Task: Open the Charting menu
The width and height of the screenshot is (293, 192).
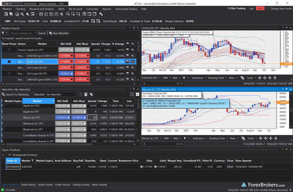Action: point(21,9)
